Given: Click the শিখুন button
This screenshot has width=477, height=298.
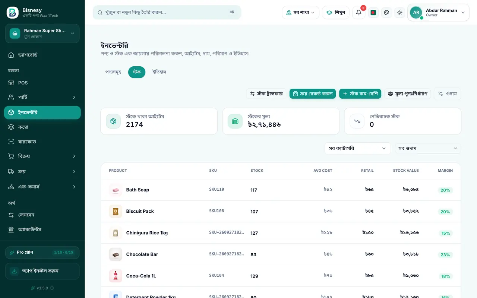Looking at the screenshot, I should pyautogui.click(x=336, y=13).
